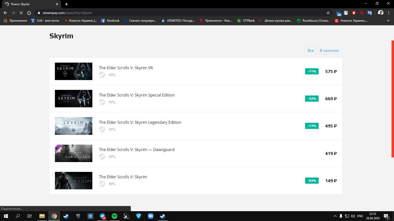Open 'The Elder Scrolls V: Skyrim Legendary Edition' title

[x=140, y=122]
